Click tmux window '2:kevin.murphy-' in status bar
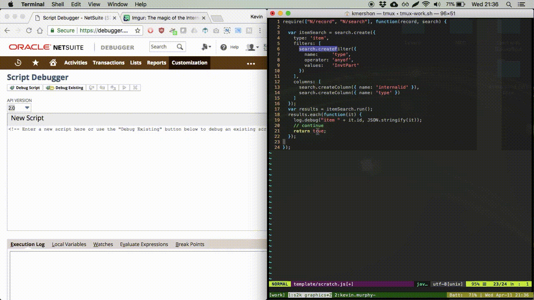The height and width of the screenshot is (300, 534). (355, 295)
